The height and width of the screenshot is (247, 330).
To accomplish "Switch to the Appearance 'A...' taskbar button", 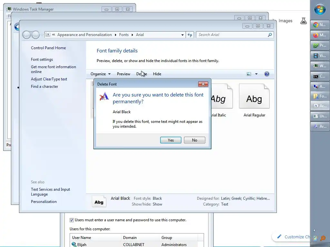I will point(320,86).
